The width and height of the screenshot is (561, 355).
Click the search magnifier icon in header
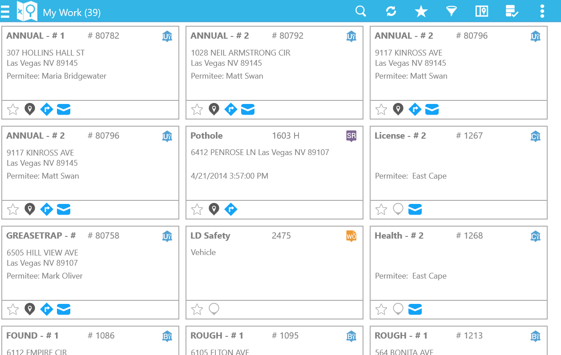click(x=361, y=11)
